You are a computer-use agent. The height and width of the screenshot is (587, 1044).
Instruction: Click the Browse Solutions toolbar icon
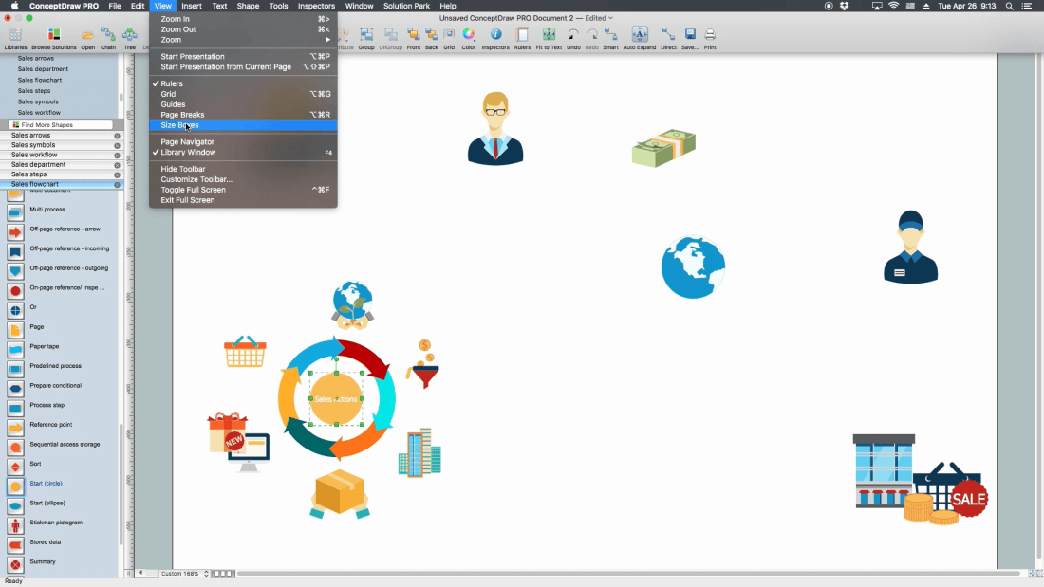tap(54, 38)
